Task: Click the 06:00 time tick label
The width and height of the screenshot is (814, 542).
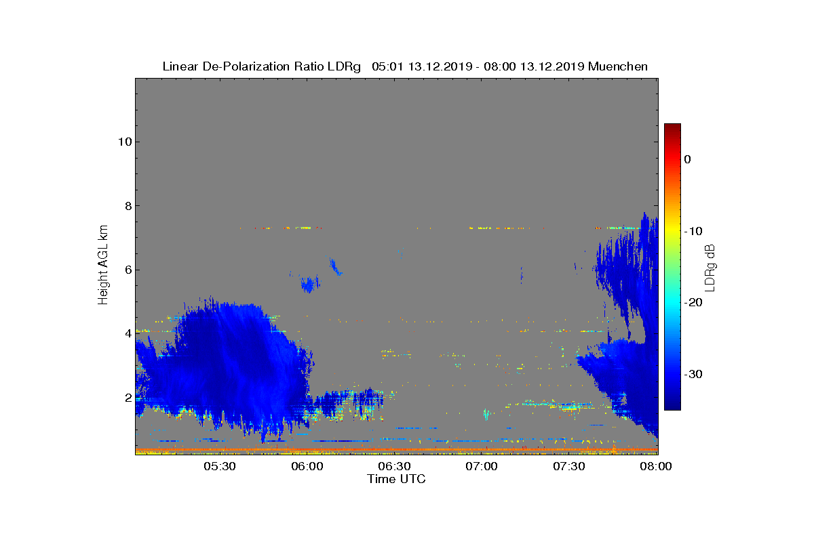Action: [x=307, y=467]
